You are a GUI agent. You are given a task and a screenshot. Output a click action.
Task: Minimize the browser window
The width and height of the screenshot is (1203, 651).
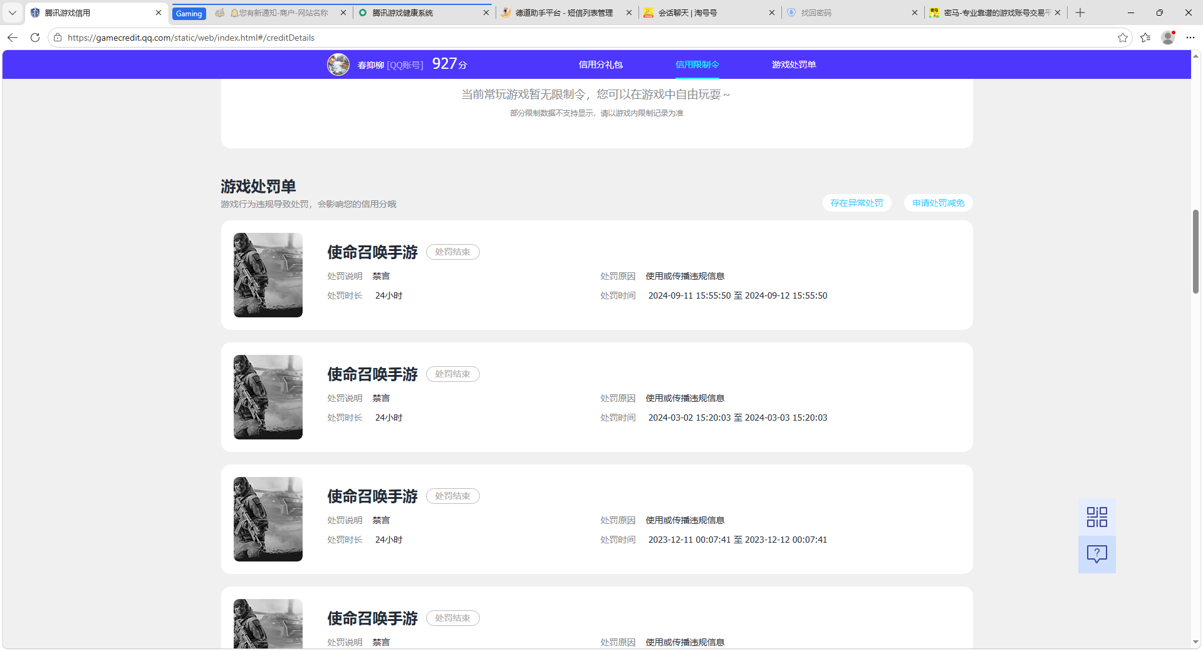point(1131,13)
